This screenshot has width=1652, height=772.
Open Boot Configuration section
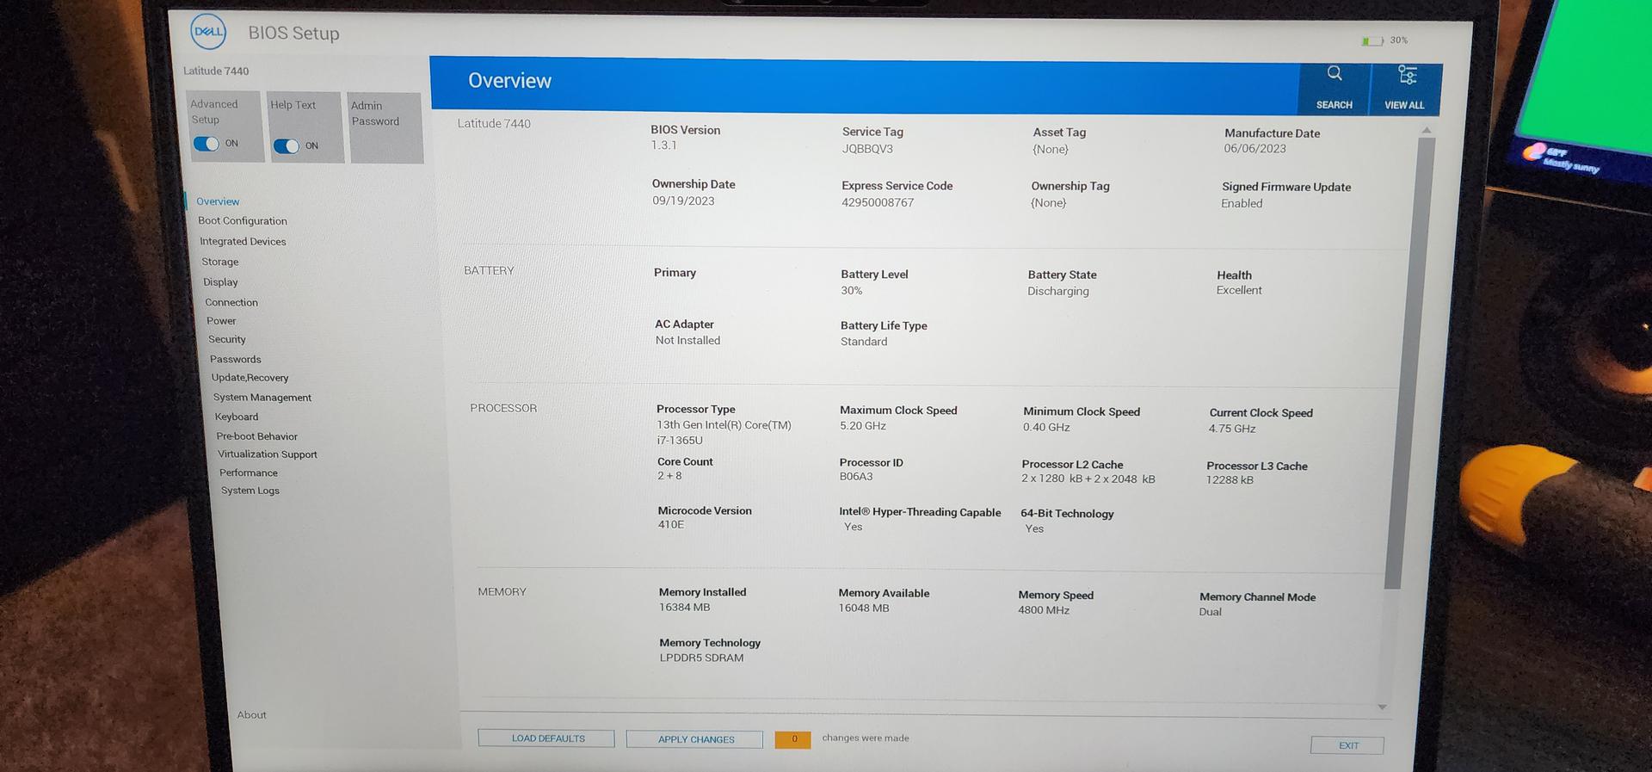point(243,221)
